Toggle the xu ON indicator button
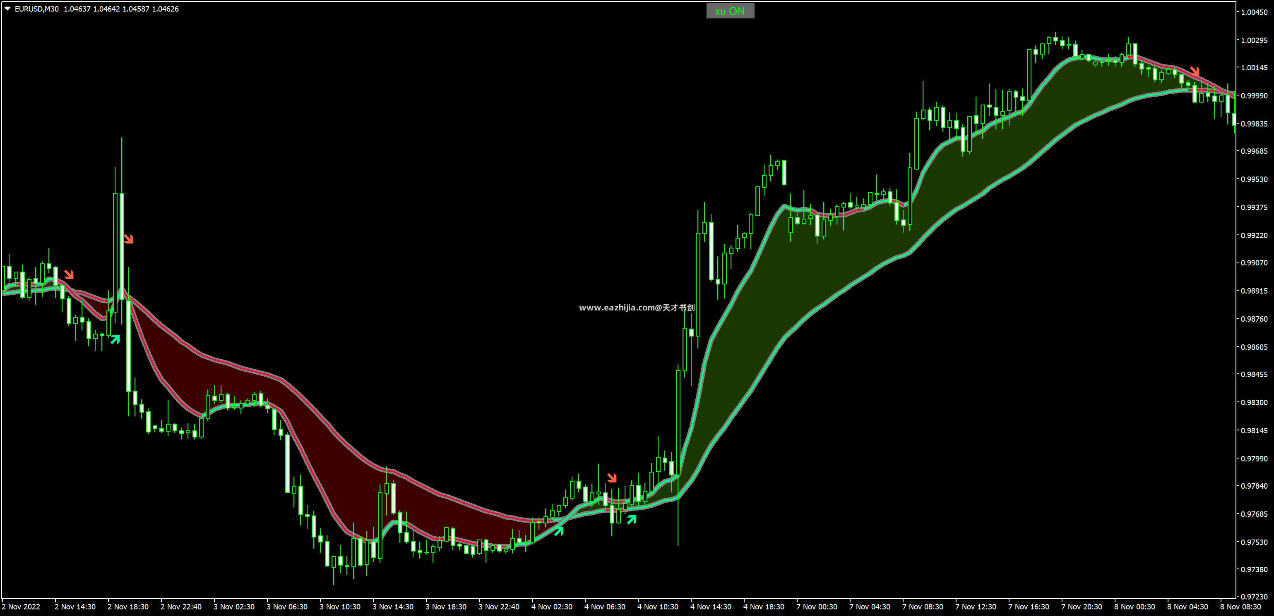The image size is (1274, 616). [730, 11]
